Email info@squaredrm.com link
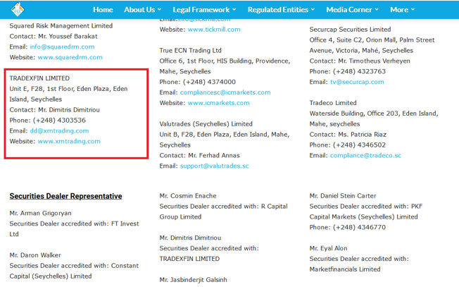The image size is (459, 287). pyautogui.click(x=62, y=47)
